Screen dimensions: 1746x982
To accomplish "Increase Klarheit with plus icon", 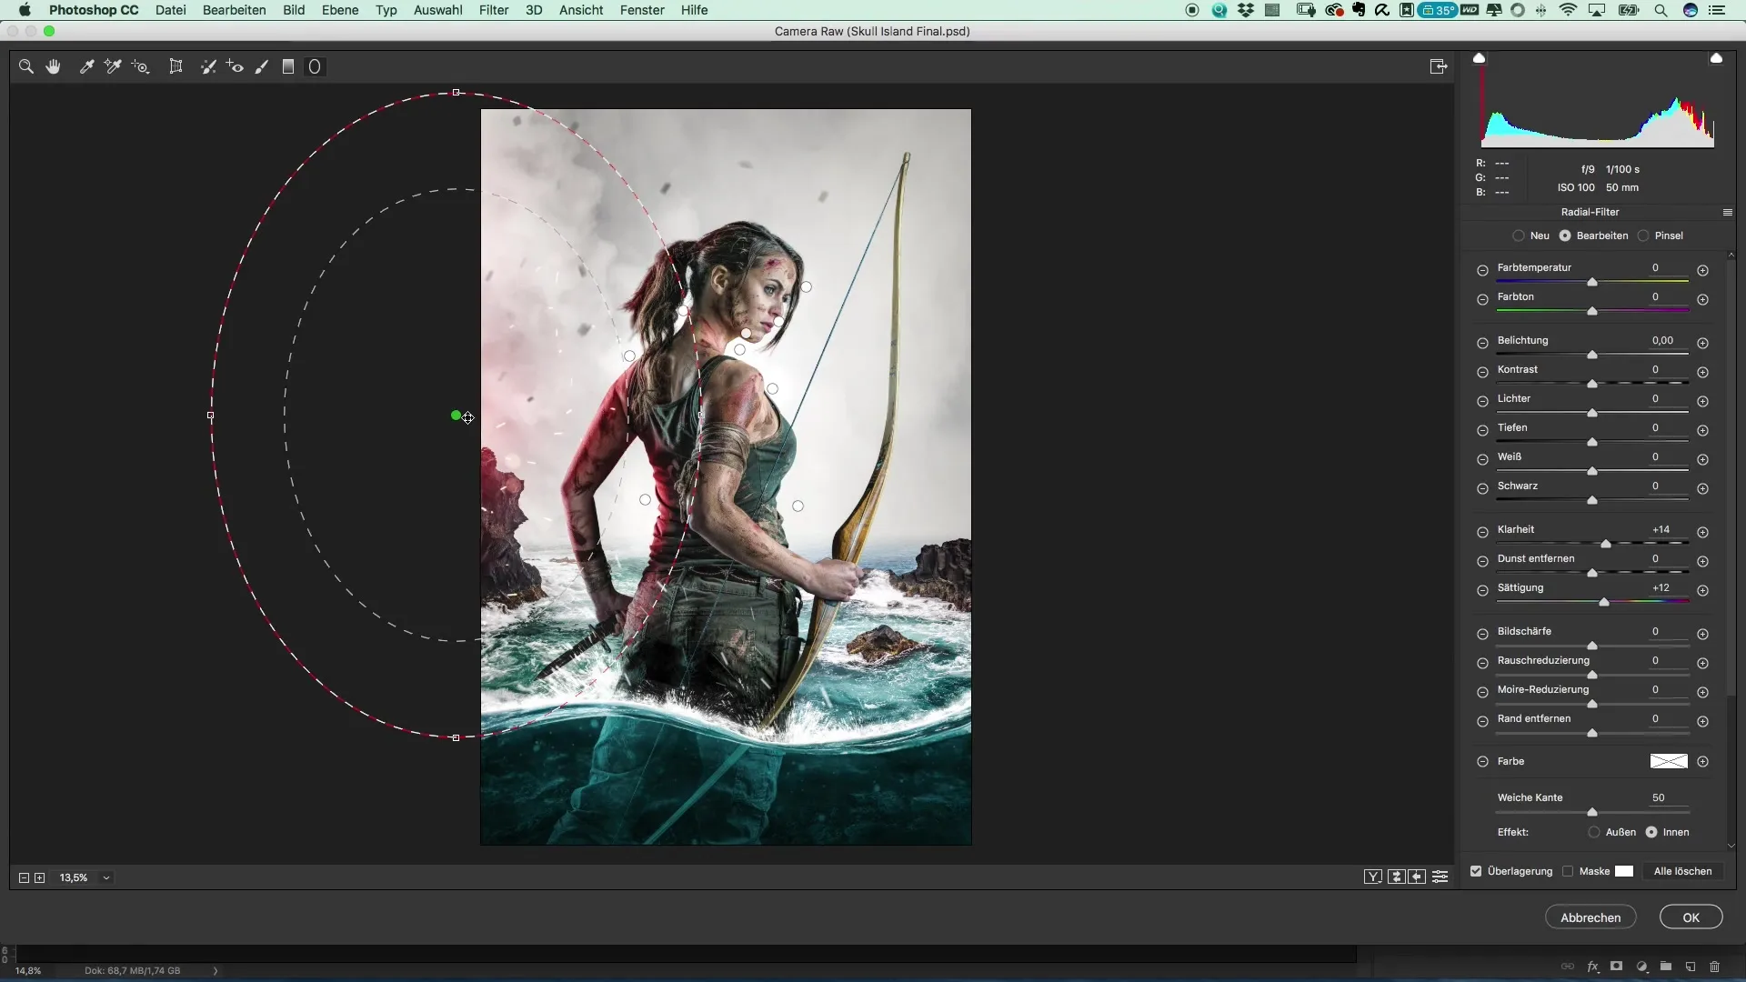I will click(1702, 532).
